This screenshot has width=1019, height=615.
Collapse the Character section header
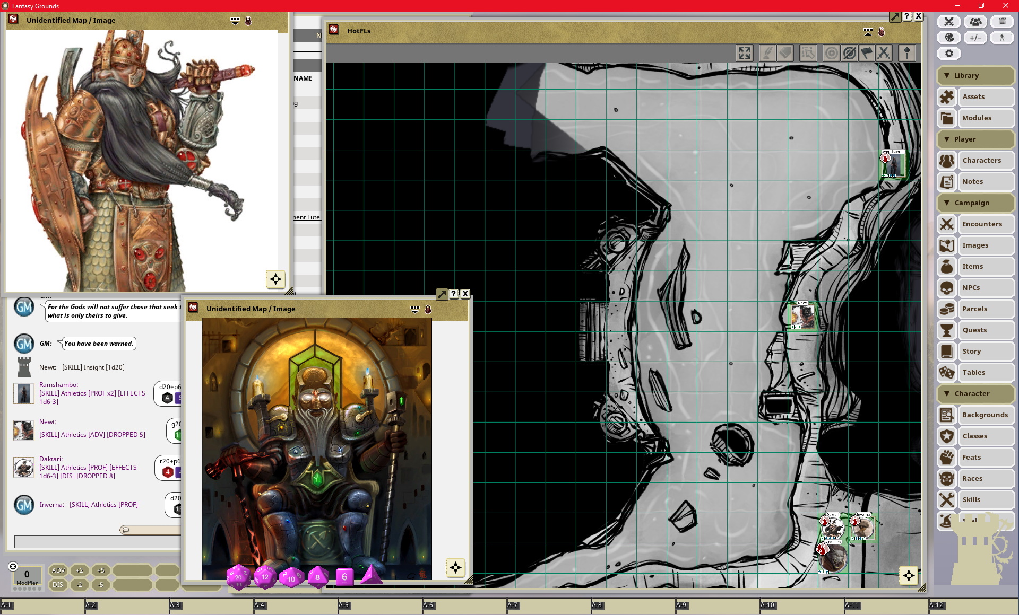[975, 393]
